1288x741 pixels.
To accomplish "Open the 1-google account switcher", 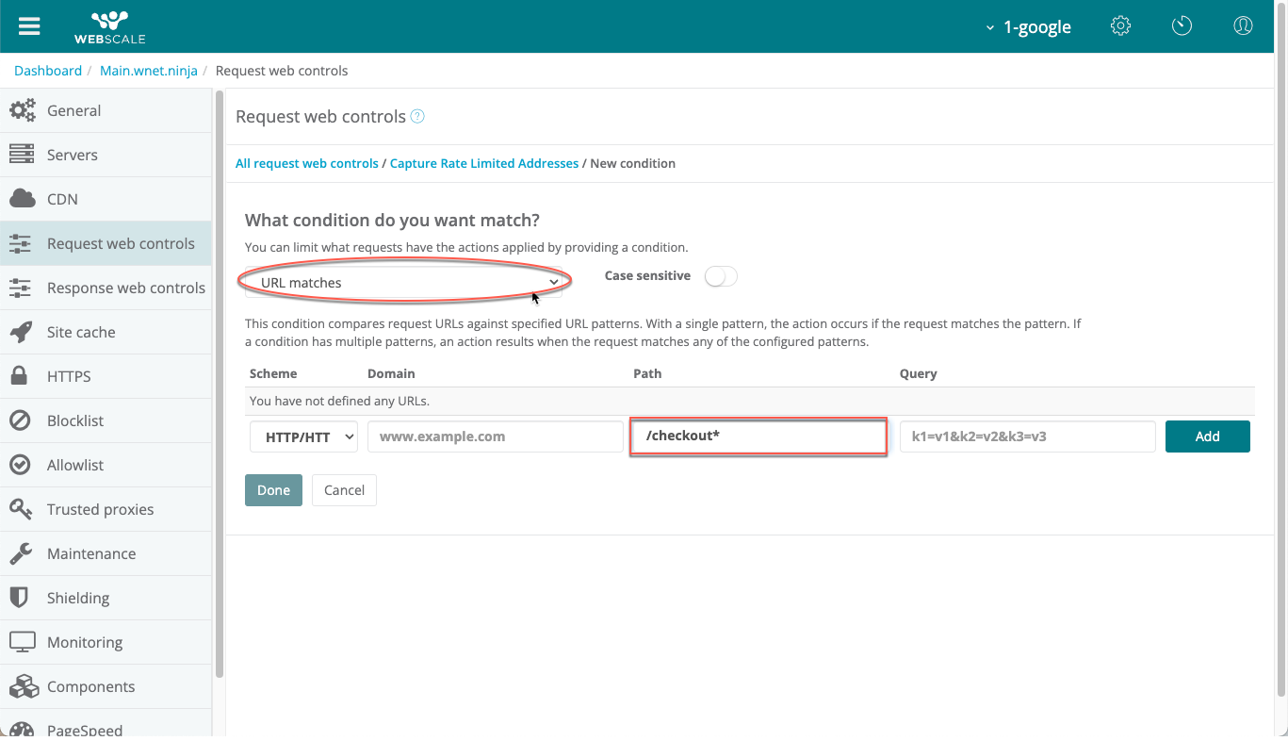I will (1028, 27).
